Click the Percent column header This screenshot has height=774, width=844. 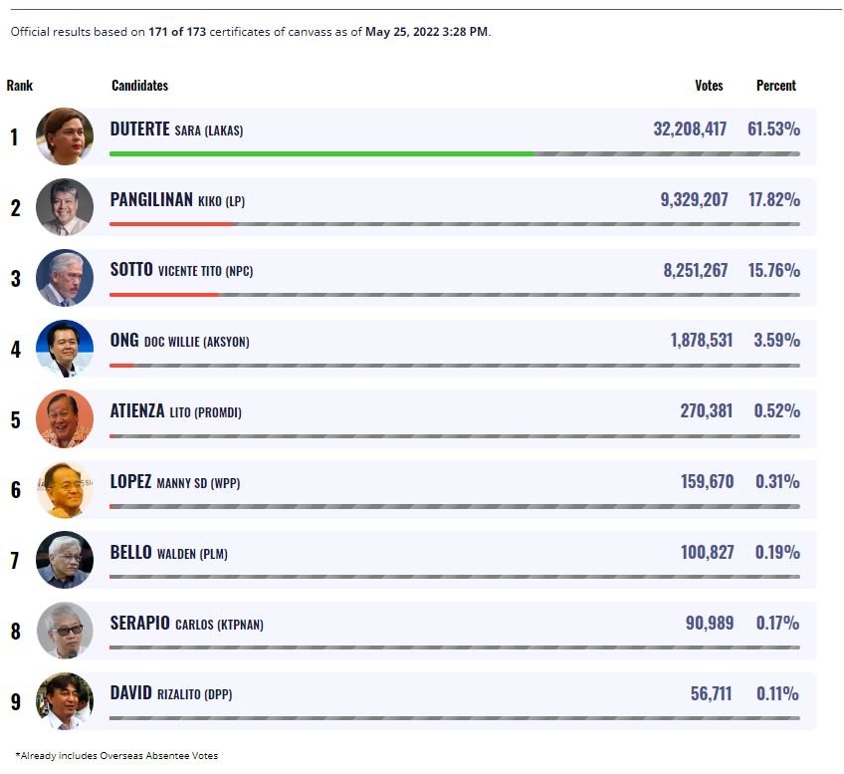(775, 86)
